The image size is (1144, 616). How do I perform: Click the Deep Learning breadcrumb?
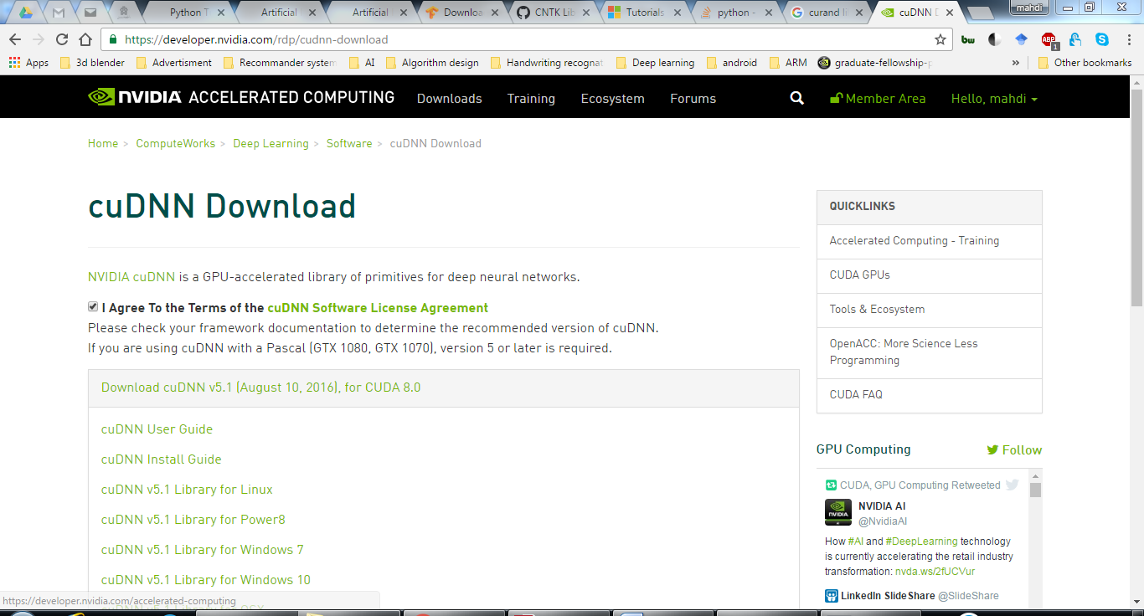click(271, 144)
